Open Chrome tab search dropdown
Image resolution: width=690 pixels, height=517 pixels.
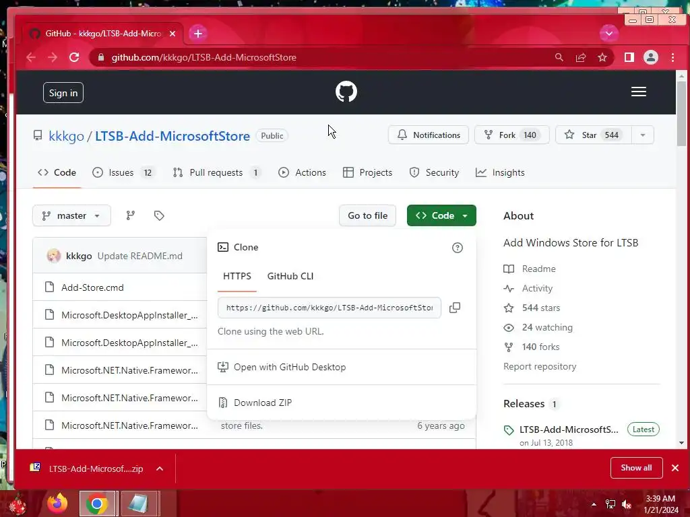click(609, 34)
